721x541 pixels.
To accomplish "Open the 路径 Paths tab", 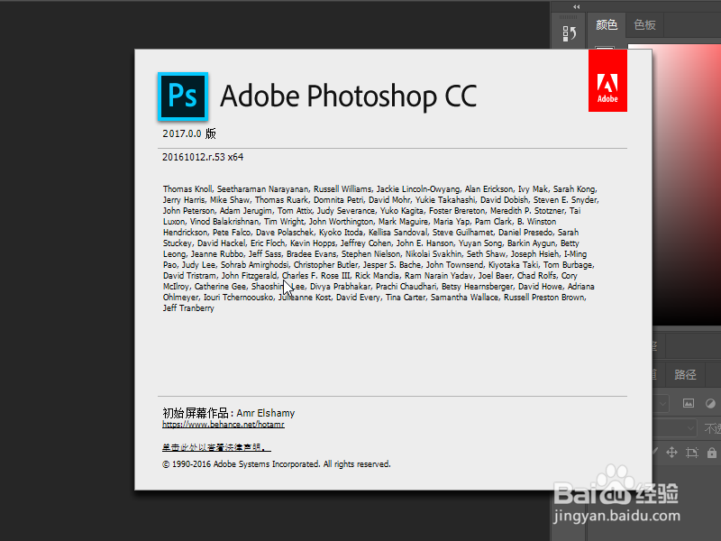I will coord(684,374).
